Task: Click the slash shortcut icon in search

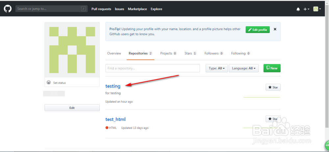Action: click(84, 9)
